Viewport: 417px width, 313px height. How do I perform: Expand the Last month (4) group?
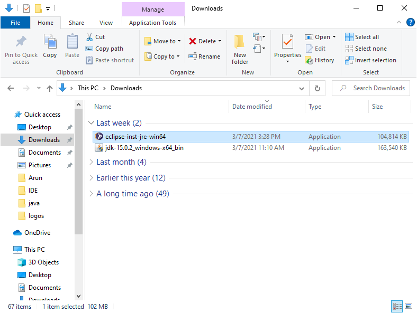pyautogui.click(x=91, y=162)
